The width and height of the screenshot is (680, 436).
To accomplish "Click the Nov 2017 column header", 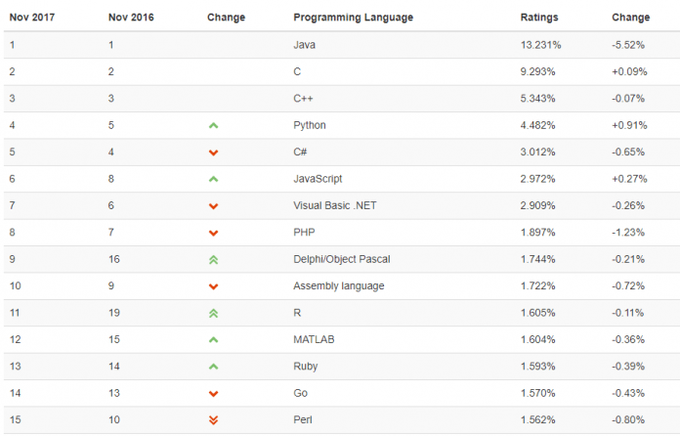I will (x=32, y=18).
